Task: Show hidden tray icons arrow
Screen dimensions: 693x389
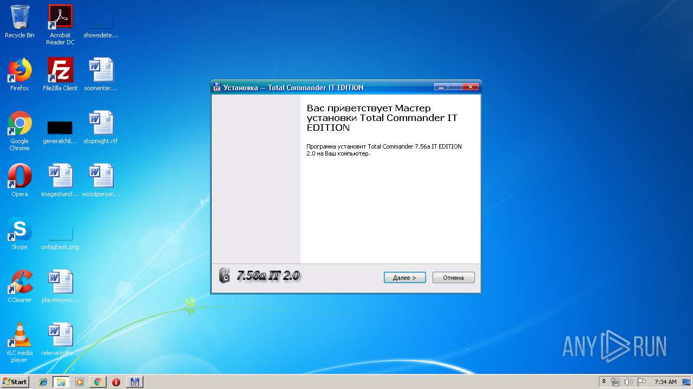Action: point(604,382)
